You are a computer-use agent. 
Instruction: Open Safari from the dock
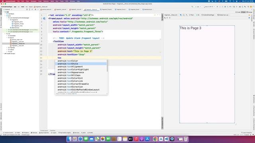pyautogui.click(x=80, y=139)
